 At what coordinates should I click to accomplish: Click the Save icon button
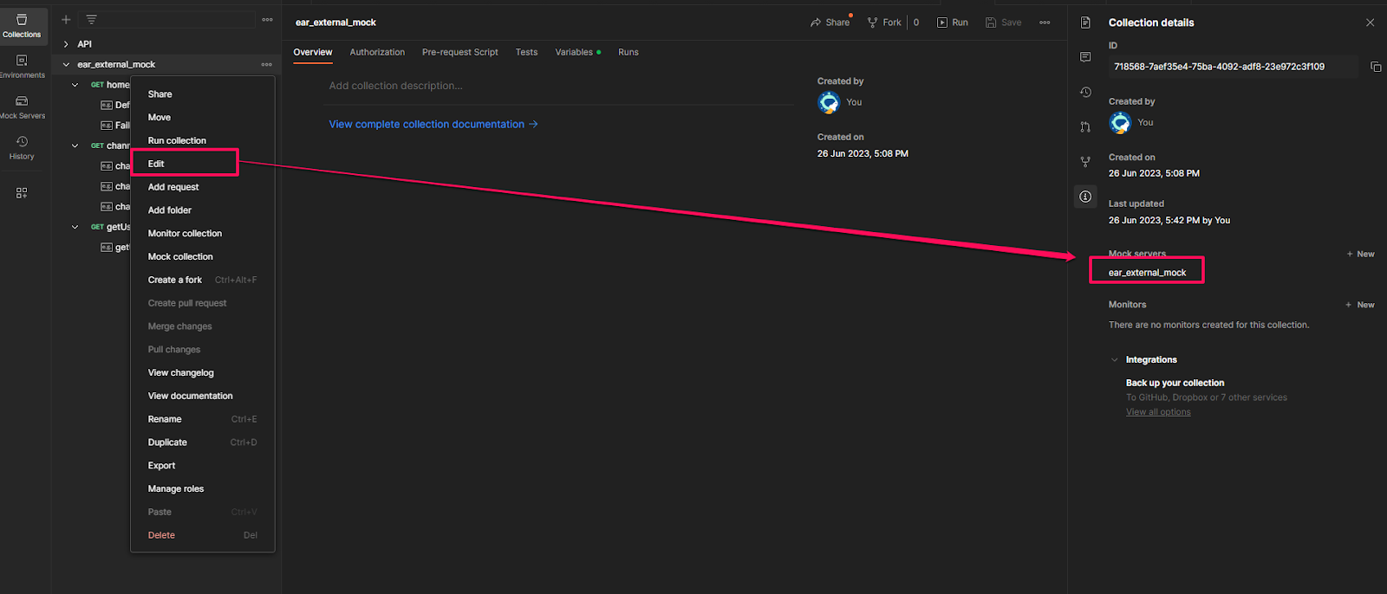(x=1003, y=23)
